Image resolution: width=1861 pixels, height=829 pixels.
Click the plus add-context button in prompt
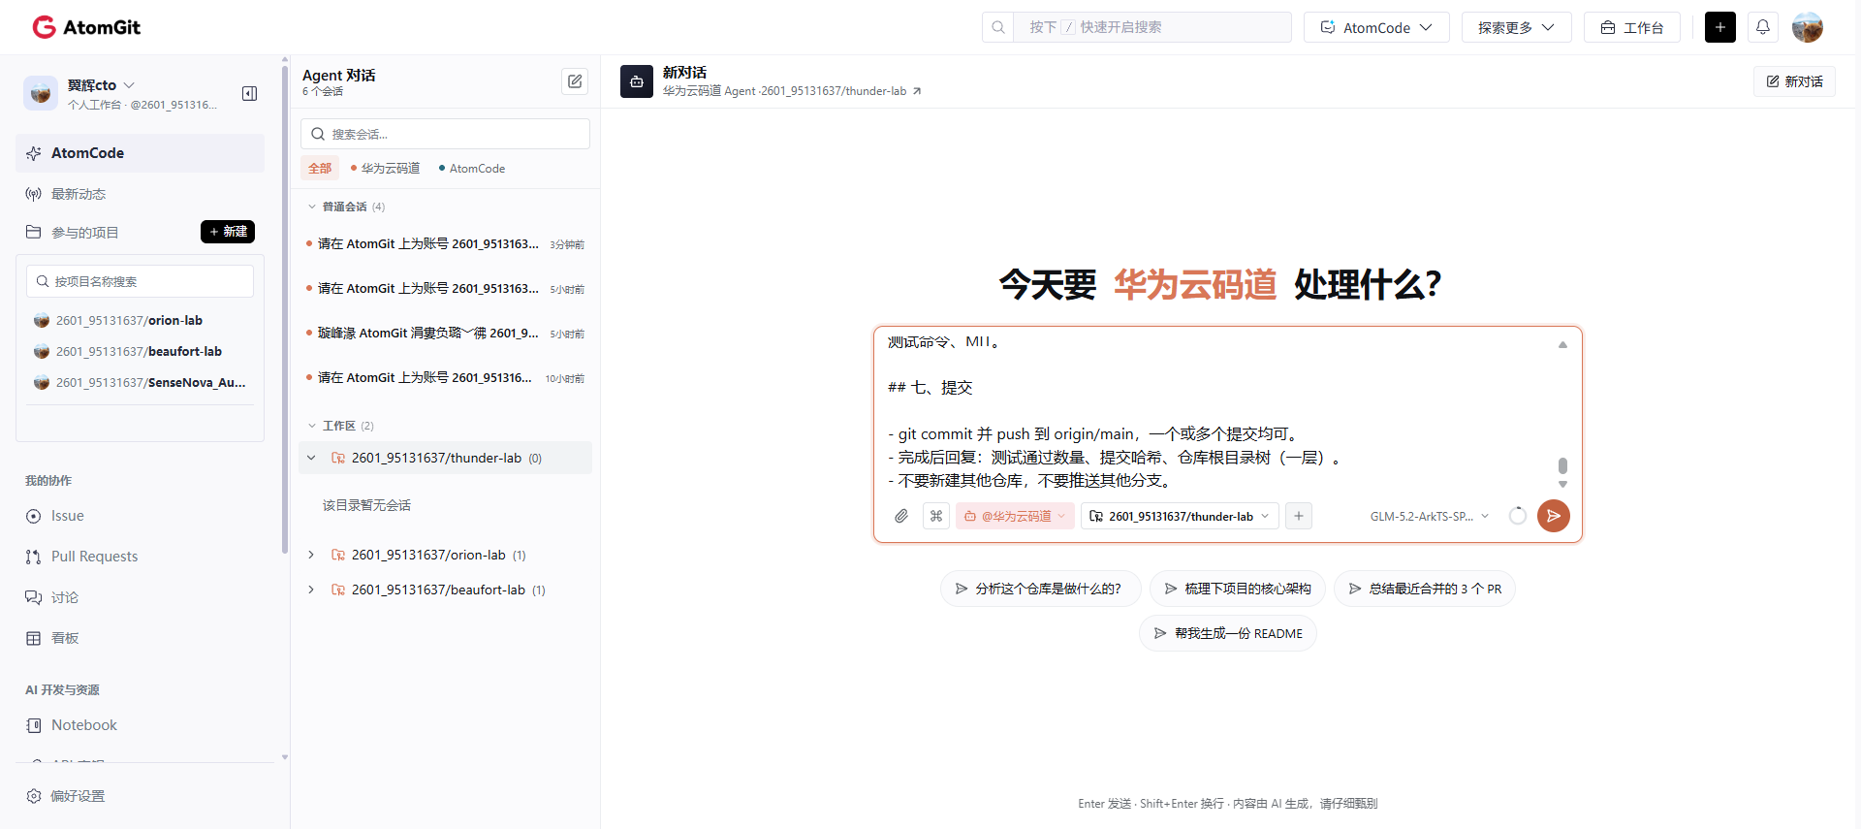point(1299,516)
